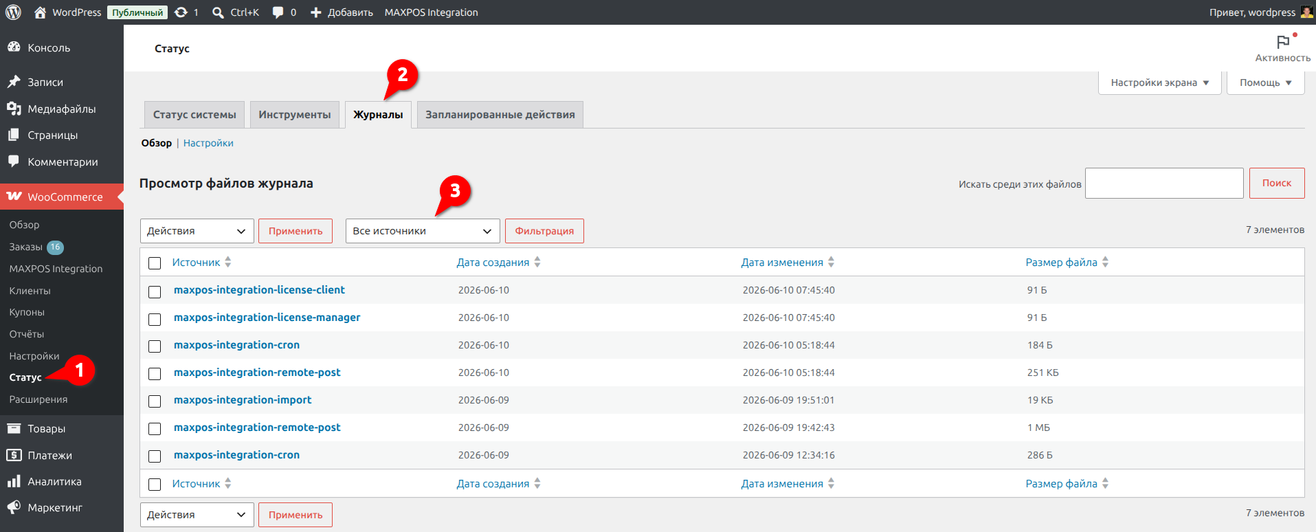The height and width of the screenshot is (532, 1316).
Task: Open the Все источники filter dropdown
Action: (x=423, y=231)
